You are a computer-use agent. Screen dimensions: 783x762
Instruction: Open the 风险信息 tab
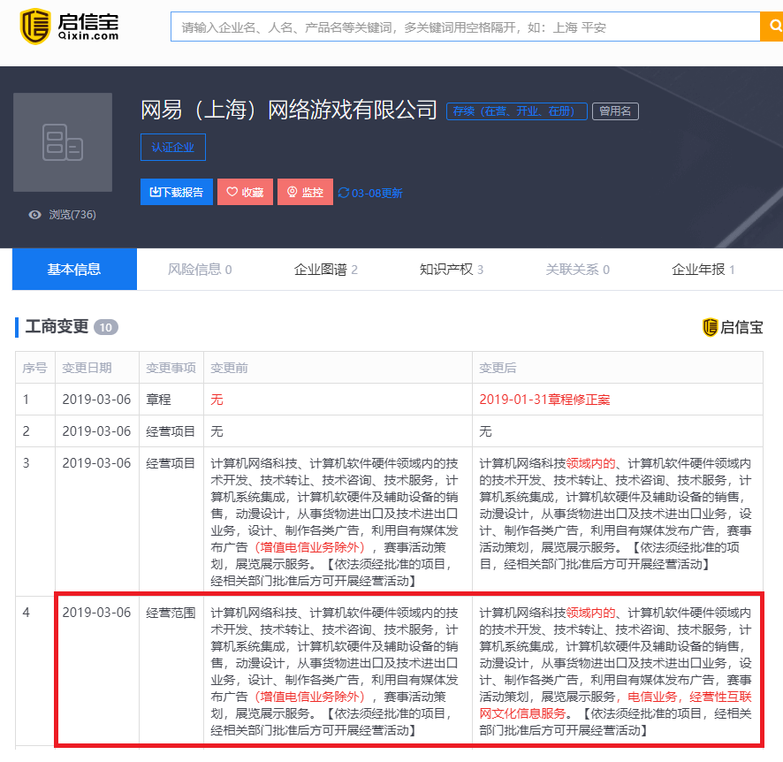pyautogui.click(x=200, y=270)
